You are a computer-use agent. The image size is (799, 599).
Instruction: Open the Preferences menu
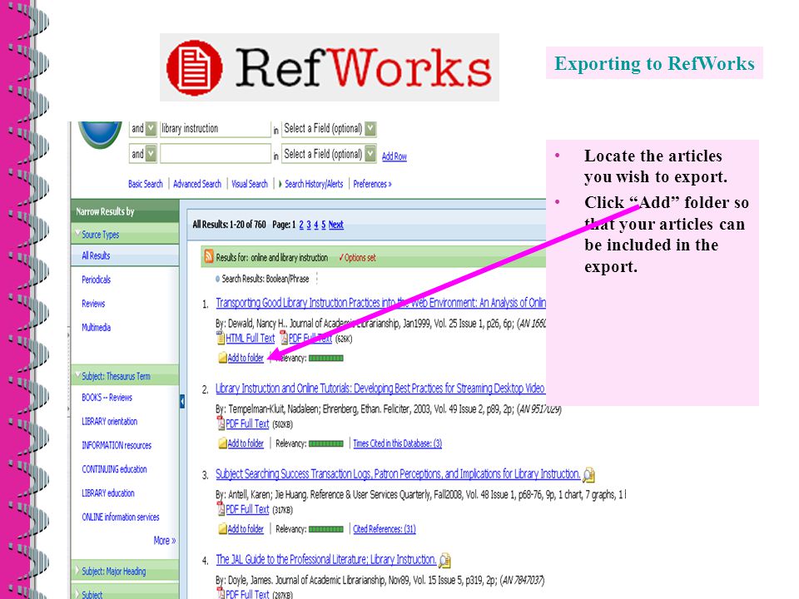[x=372, y=184]
